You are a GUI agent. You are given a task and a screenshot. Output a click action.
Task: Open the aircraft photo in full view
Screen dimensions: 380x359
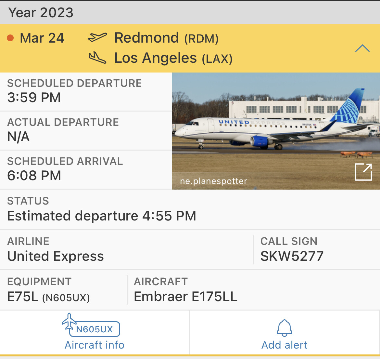(363, 172)
